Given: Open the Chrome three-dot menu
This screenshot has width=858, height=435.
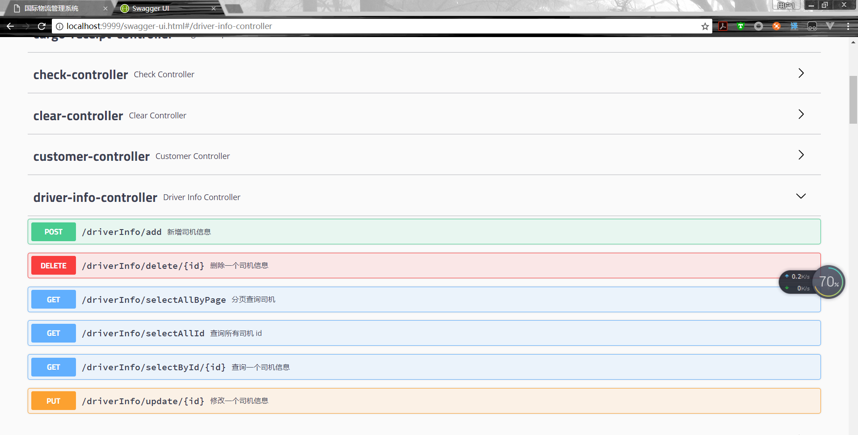Looking at the screenshot, I should tap(848, 26).
